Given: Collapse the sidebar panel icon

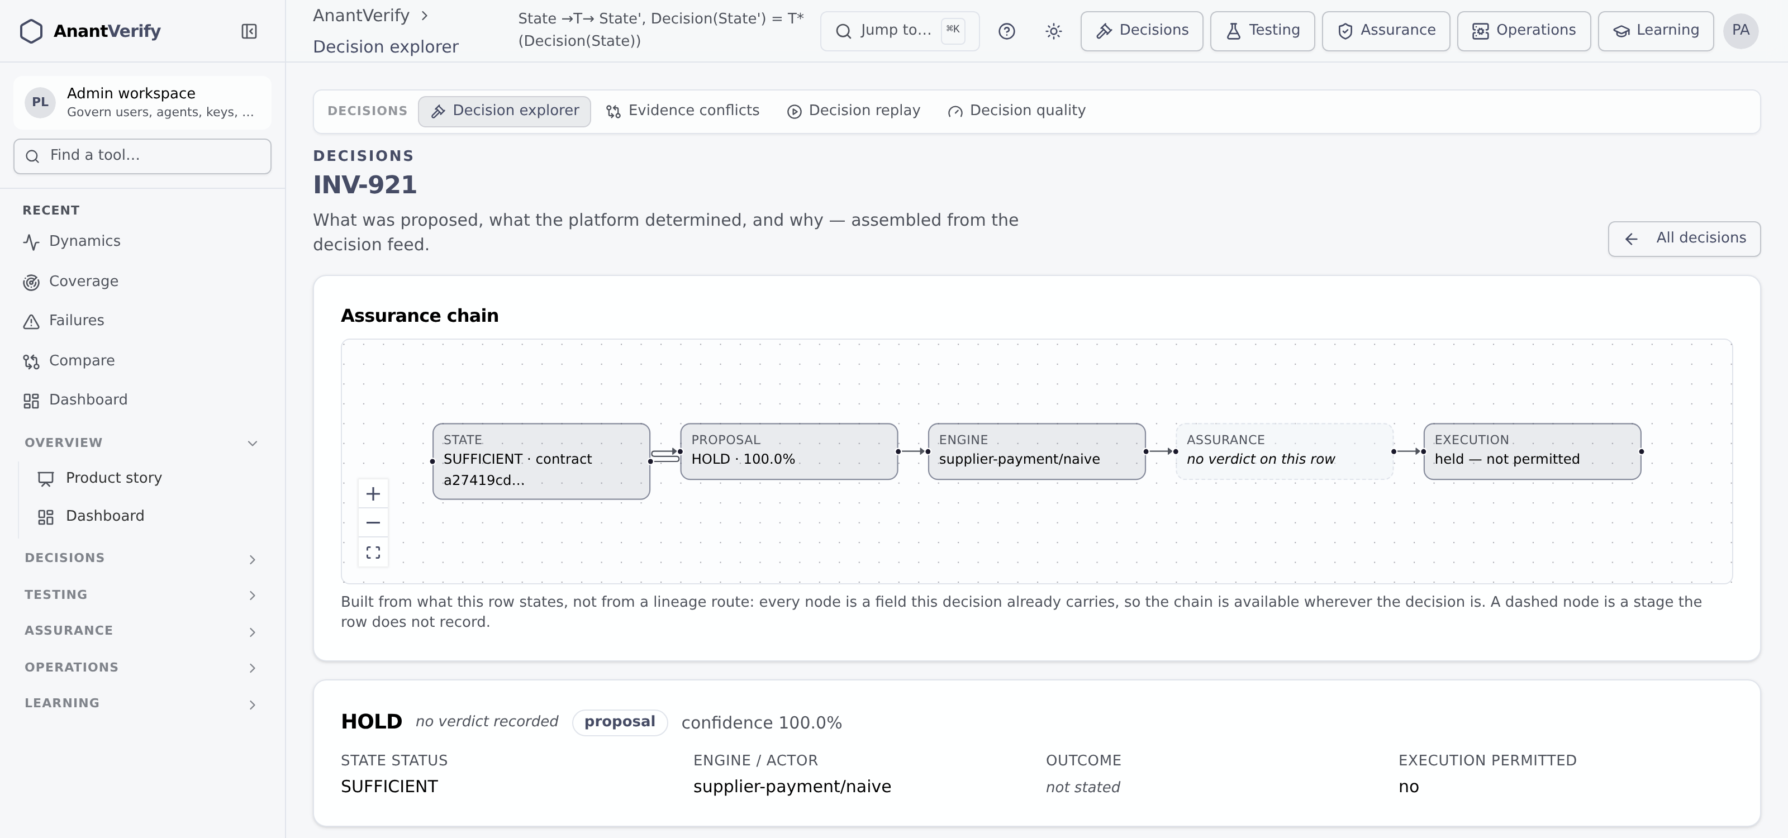Looking at the screenshot, I should coord(249,31).
